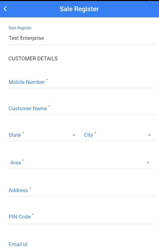Click the black status bar at top
Screen dimensions: 159x250
pos(79,0)
